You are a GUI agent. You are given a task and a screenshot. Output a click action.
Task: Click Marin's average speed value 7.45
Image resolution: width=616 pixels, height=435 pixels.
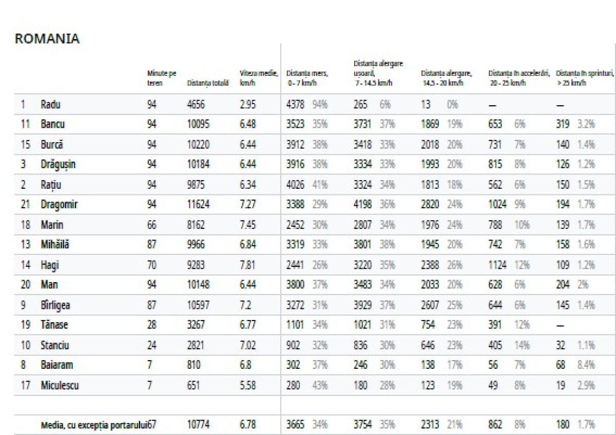(x=247, y=225)
